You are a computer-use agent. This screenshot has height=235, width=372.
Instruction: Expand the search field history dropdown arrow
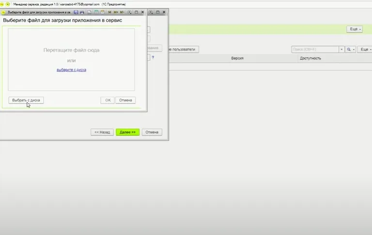[341, 49]
